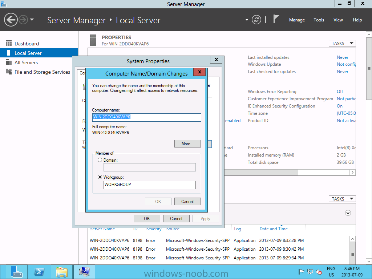Image resolution: width=372 pixels, height=279 pixels.
Task: Select the Domain radio button
Action: point(100,160)
